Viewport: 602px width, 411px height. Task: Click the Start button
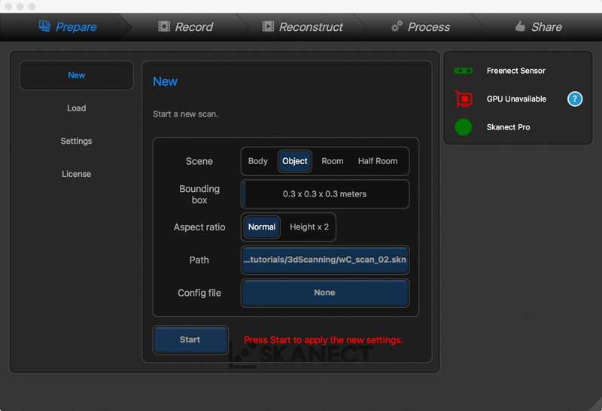[x=190, y=339]
